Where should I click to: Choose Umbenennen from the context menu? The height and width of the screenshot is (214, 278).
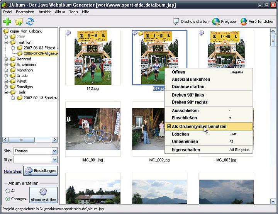click(208, 141)
